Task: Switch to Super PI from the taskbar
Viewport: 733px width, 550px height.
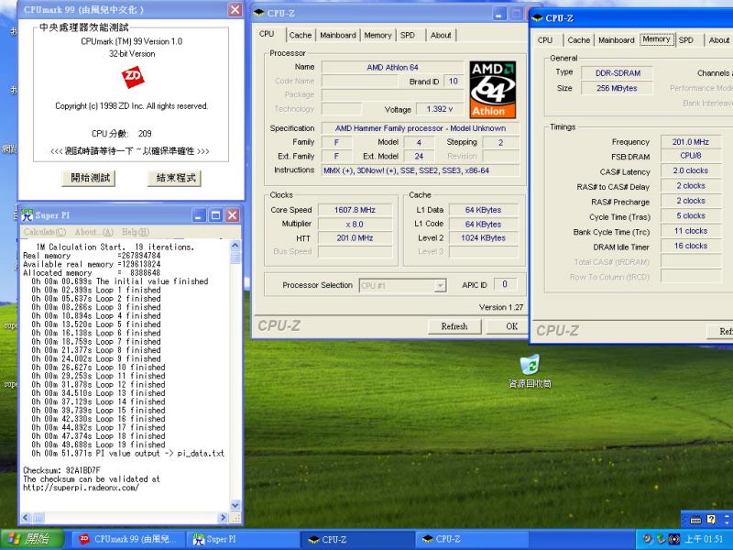Action: 243,539
